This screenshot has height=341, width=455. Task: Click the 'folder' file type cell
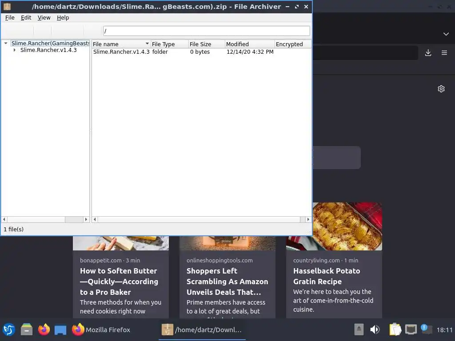coord(160,52)
